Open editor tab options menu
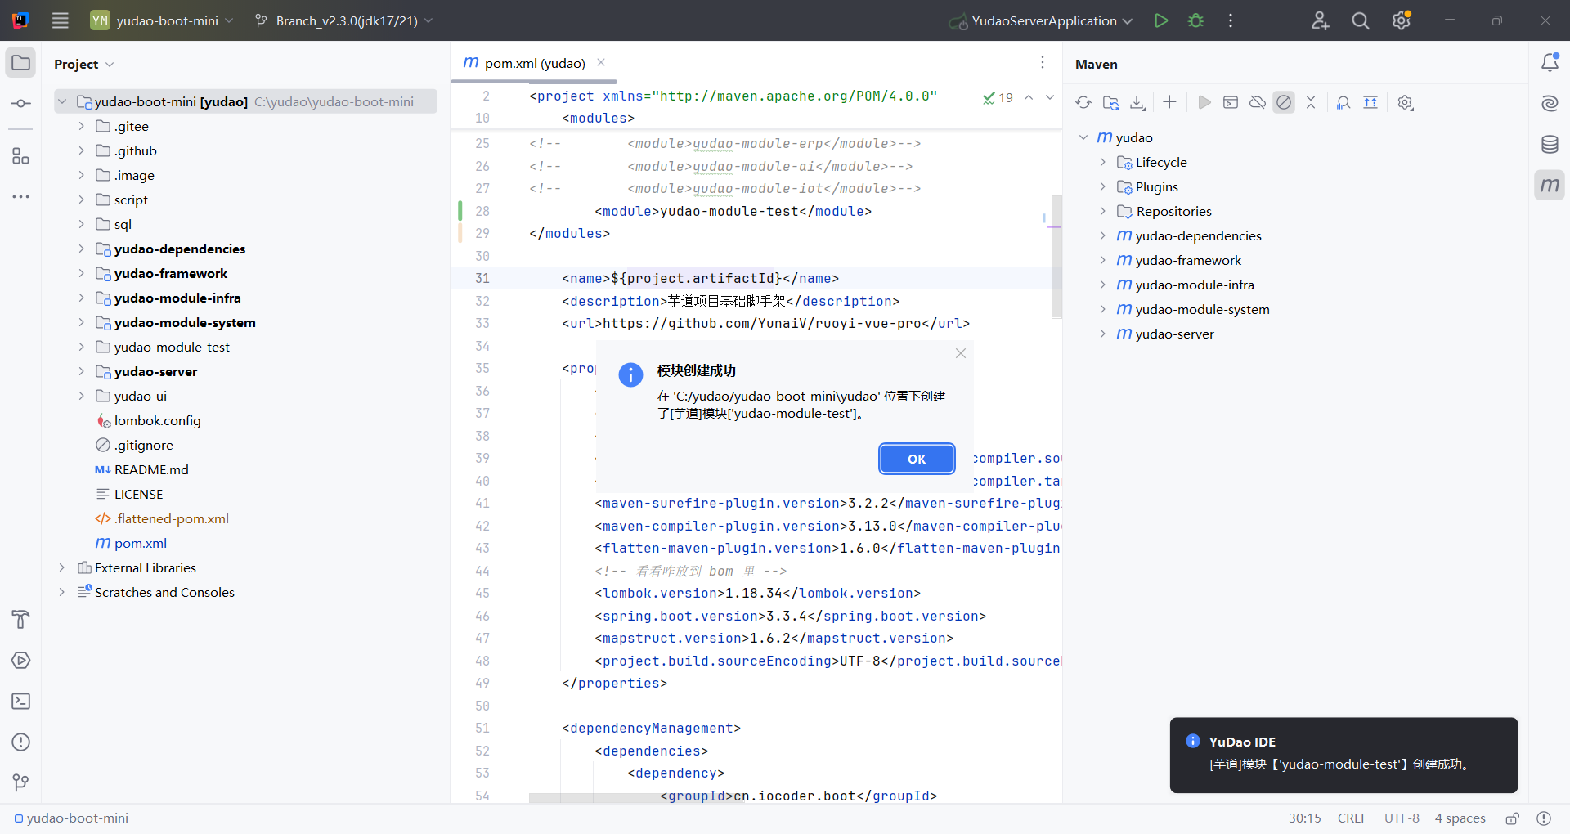1570x834 pixels. click(1043, 63)
